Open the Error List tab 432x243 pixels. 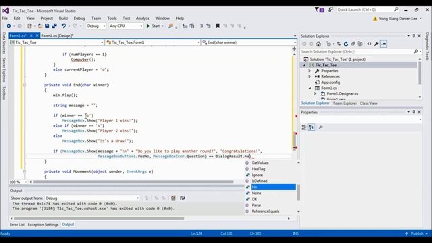pos(18,225)
